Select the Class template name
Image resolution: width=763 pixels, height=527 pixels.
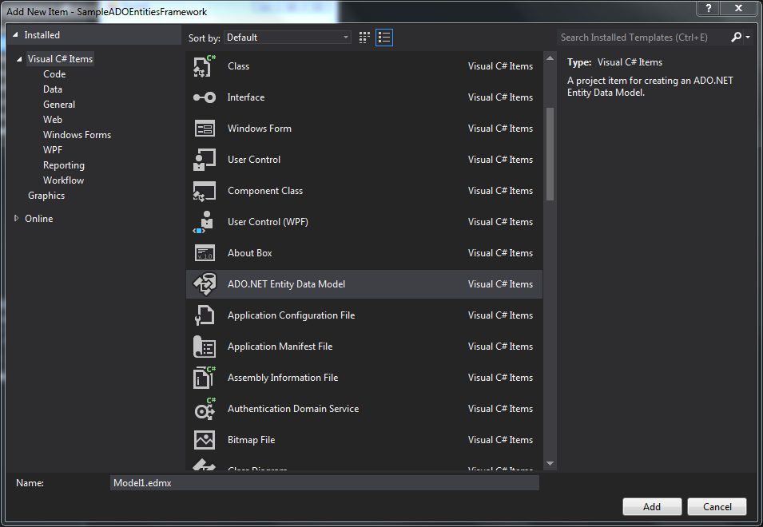tap(238, 66)
